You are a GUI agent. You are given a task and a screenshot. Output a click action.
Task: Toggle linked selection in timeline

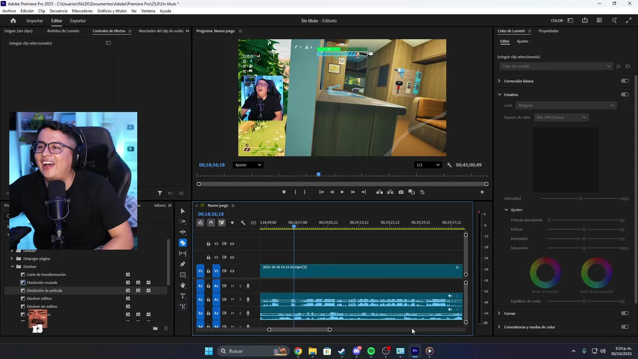[221, 223]
